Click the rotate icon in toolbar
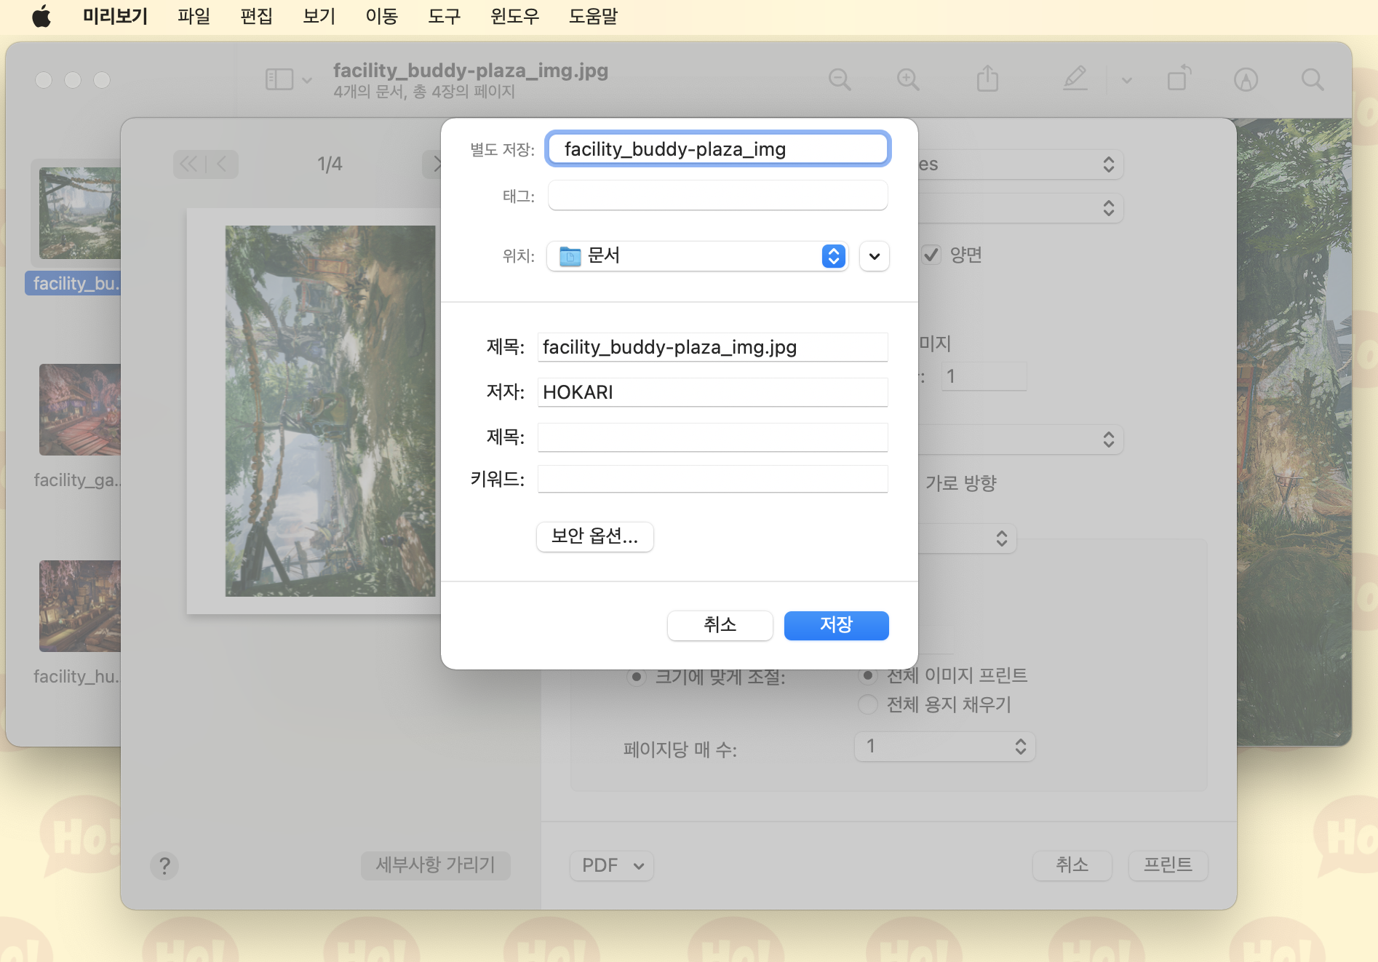Viewport: 1378px width, 962px height. pos(1179,78)
